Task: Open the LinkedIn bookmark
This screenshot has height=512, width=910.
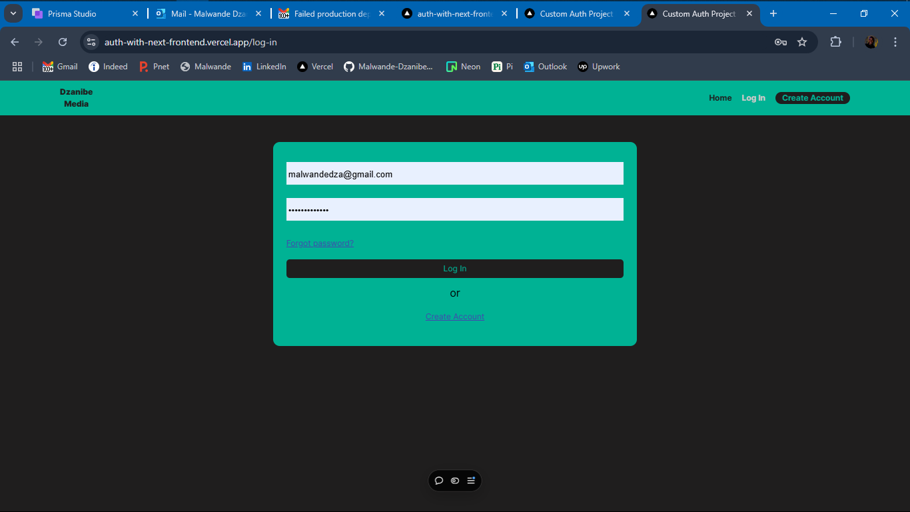Action: coord(264,67)
